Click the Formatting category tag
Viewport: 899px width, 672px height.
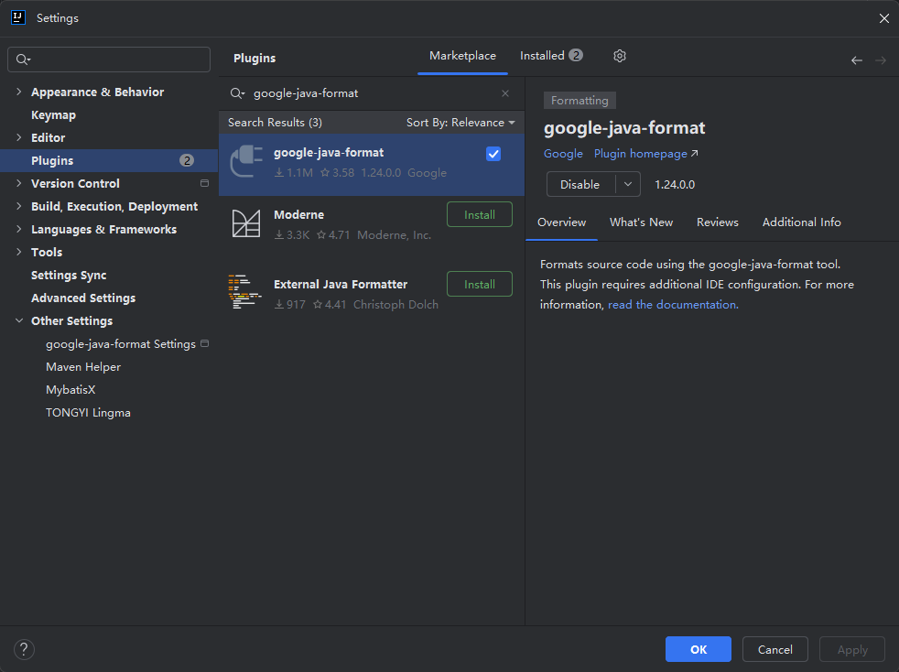(579, 101)
